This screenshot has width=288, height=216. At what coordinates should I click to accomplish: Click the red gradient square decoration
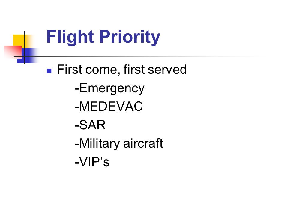pyautogui.click(x=13, y=51)
